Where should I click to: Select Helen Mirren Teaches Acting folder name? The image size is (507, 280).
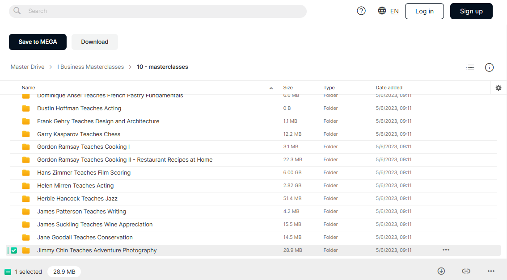tap(76, 185)
